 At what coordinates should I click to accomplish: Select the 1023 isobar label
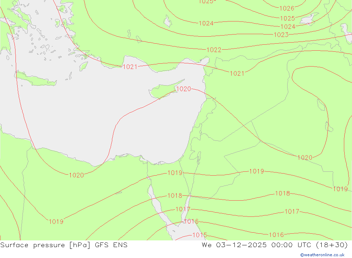(281, 35)
